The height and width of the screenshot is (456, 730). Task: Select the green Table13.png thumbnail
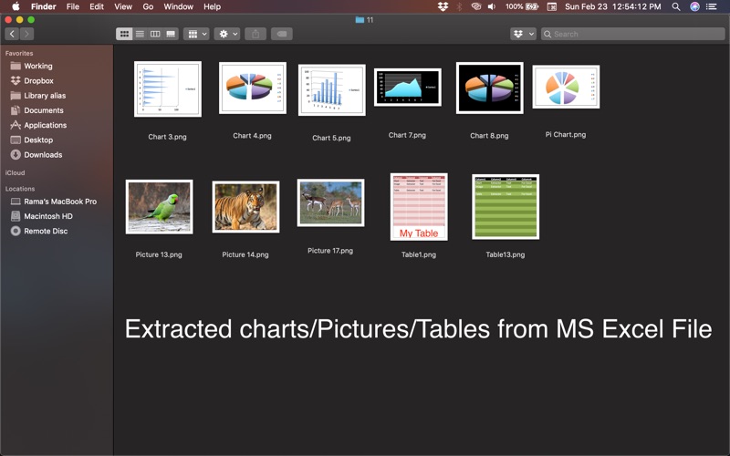coord(506,207)
